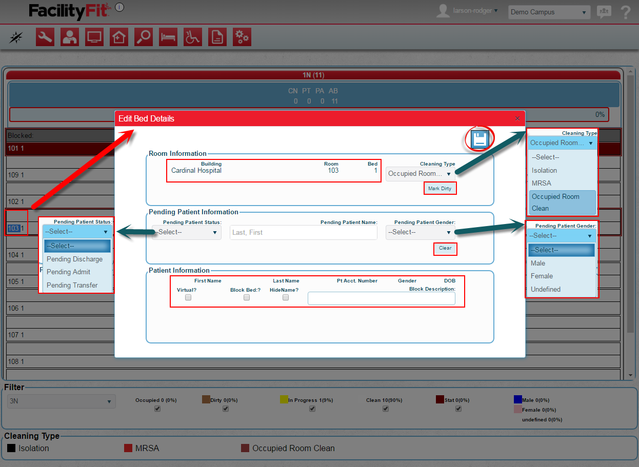Click the Pending Patient Name text field

[x=304, y=233]
